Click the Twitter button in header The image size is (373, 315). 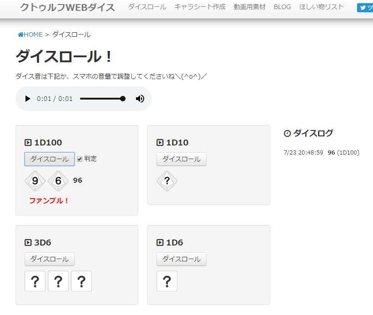(365, 7)
